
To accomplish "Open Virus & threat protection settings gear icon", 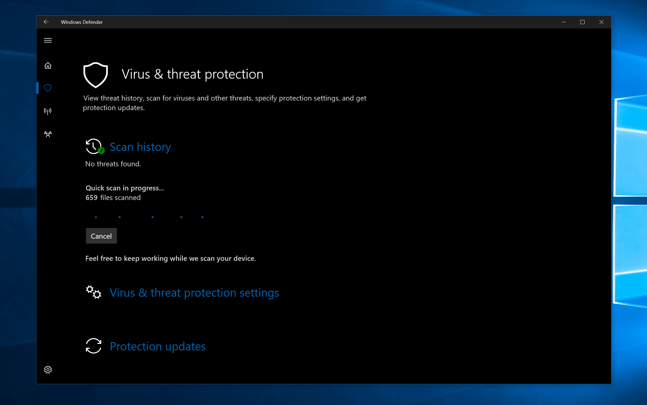I will pos(93,292).
